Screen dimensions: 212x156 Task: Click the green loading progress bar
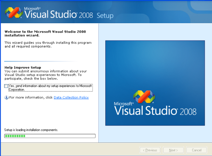click(50, 136)
